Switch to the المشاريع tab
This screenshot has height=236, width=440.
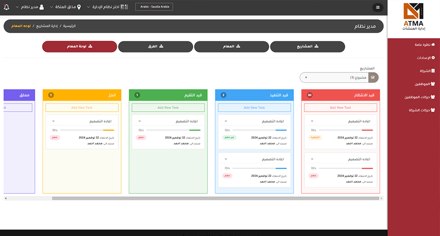[308, 47]
